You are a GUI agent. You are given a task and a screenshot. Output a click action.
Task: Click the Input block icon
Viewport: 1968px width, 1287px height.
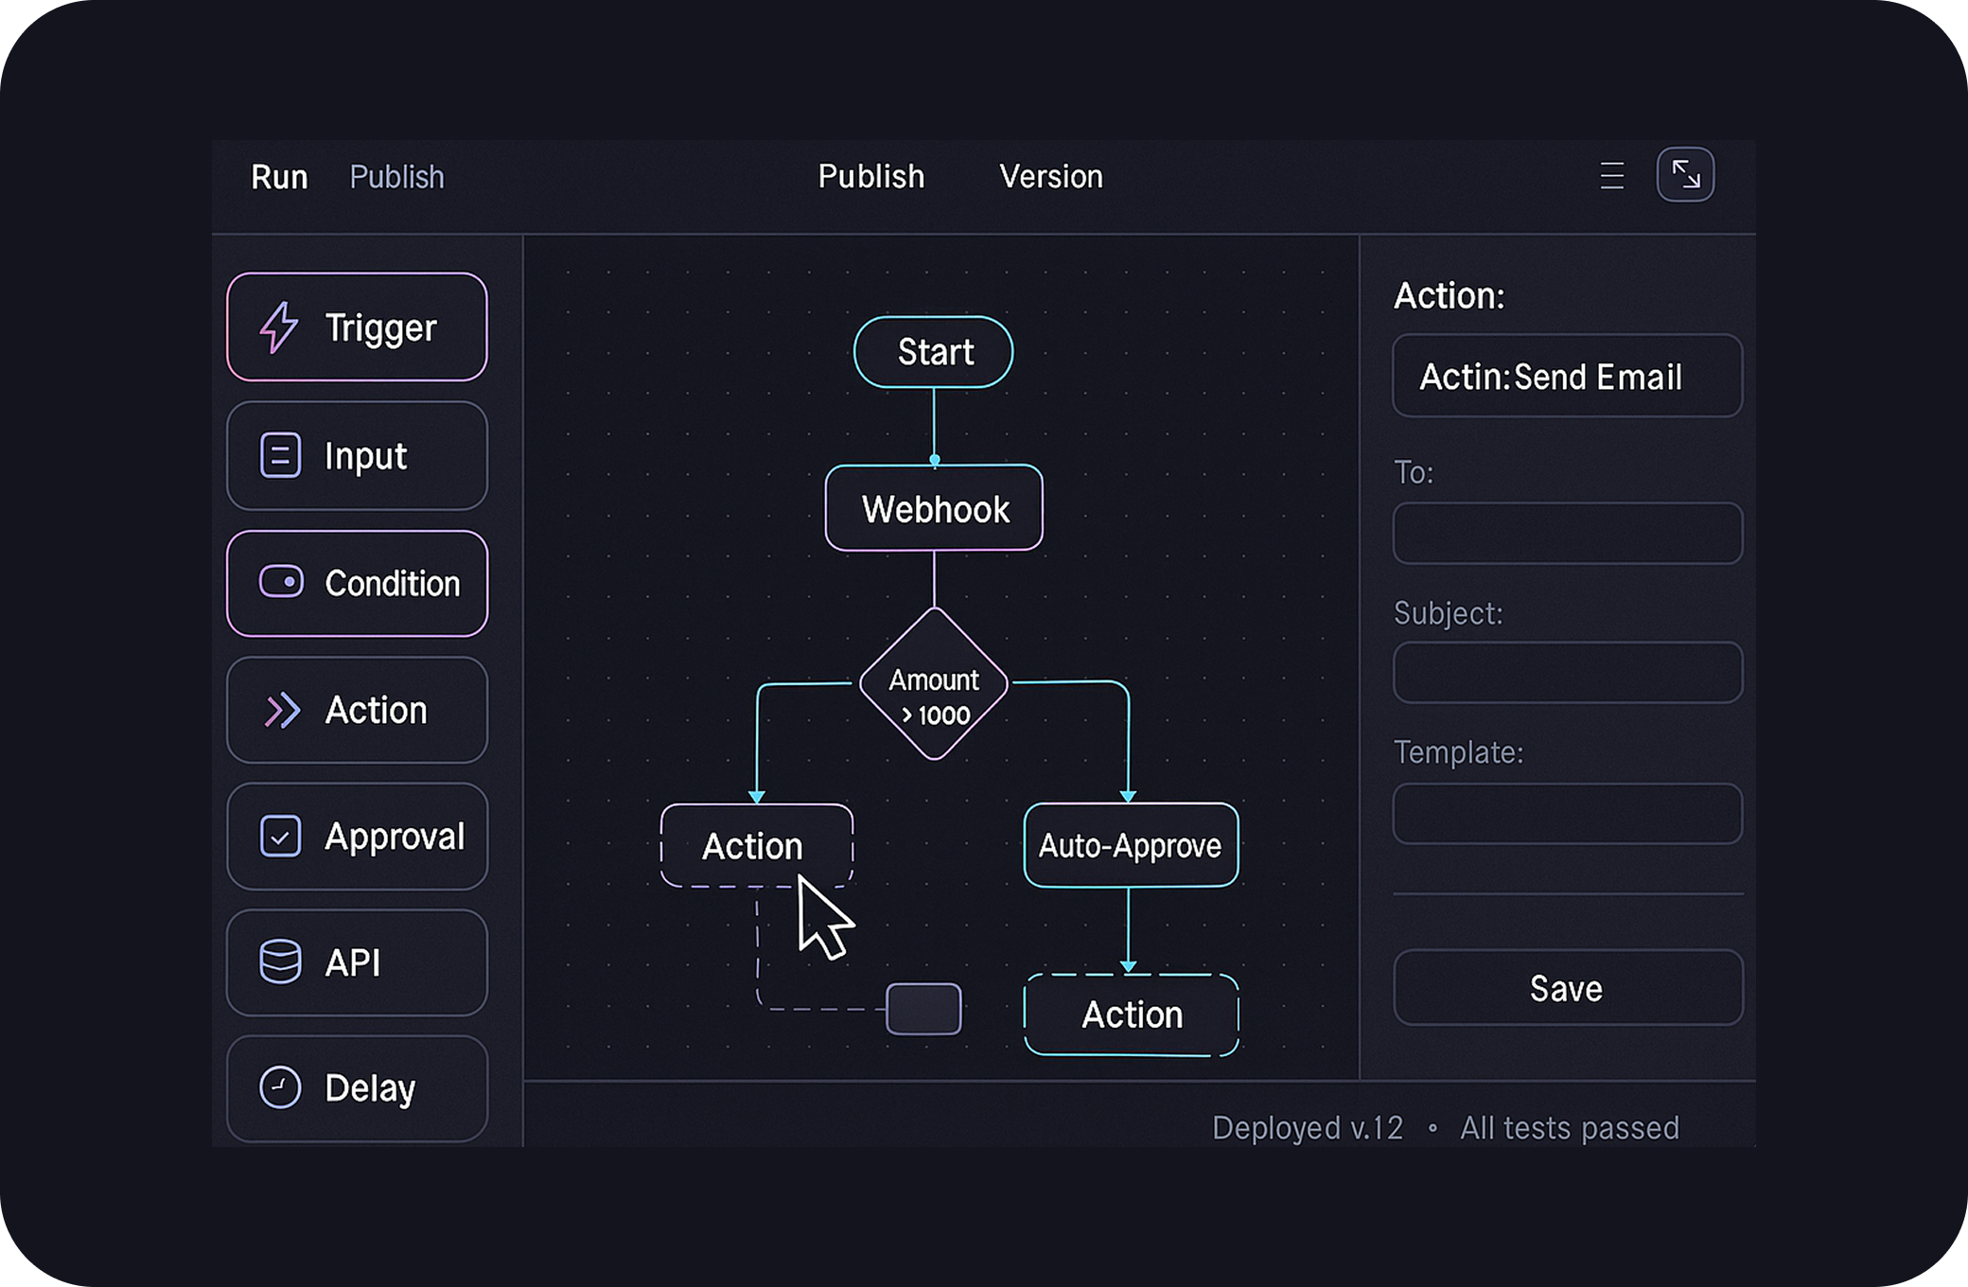tap(280, 455)
